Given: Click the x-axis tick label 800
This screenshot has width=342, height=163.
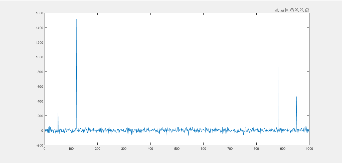Looking at the screenshot, I should coord(256,148).
